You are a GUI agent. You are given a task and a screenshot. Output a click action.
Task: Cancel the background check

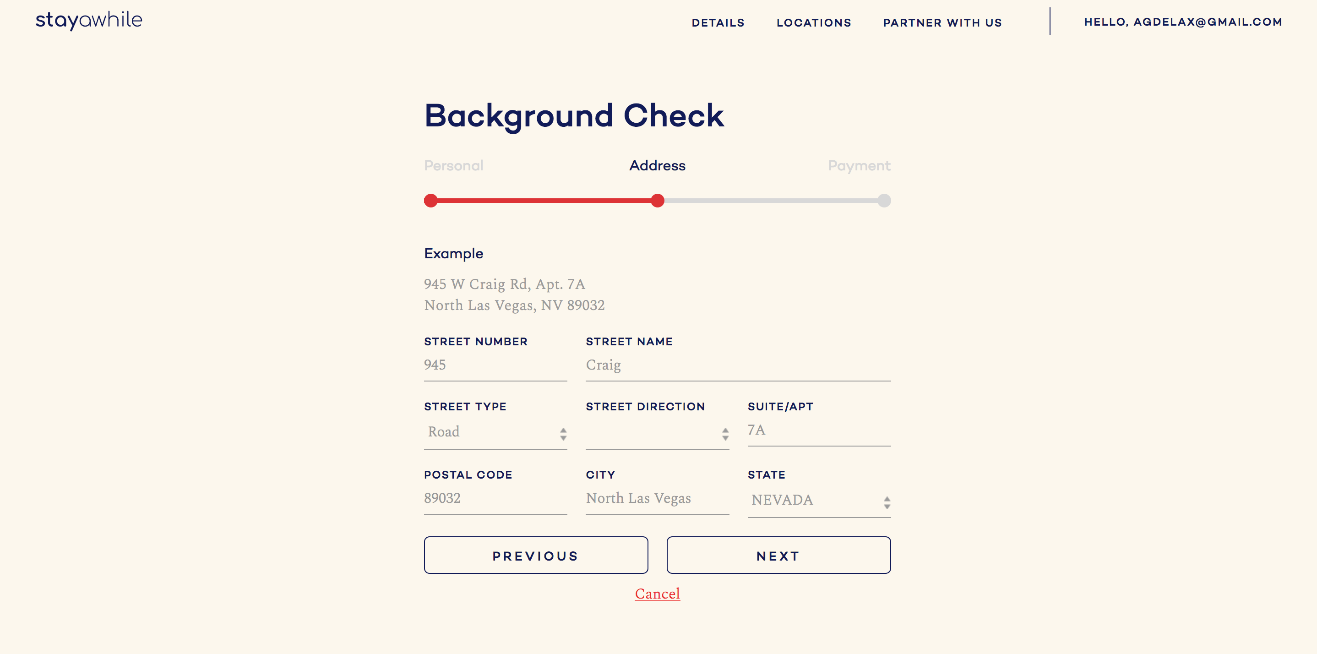[658, 594]
